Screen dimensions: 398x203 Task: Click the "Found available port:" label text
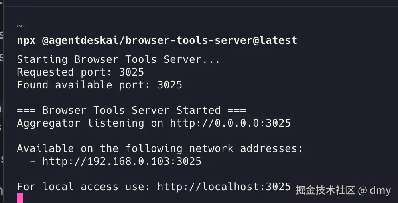83,85
